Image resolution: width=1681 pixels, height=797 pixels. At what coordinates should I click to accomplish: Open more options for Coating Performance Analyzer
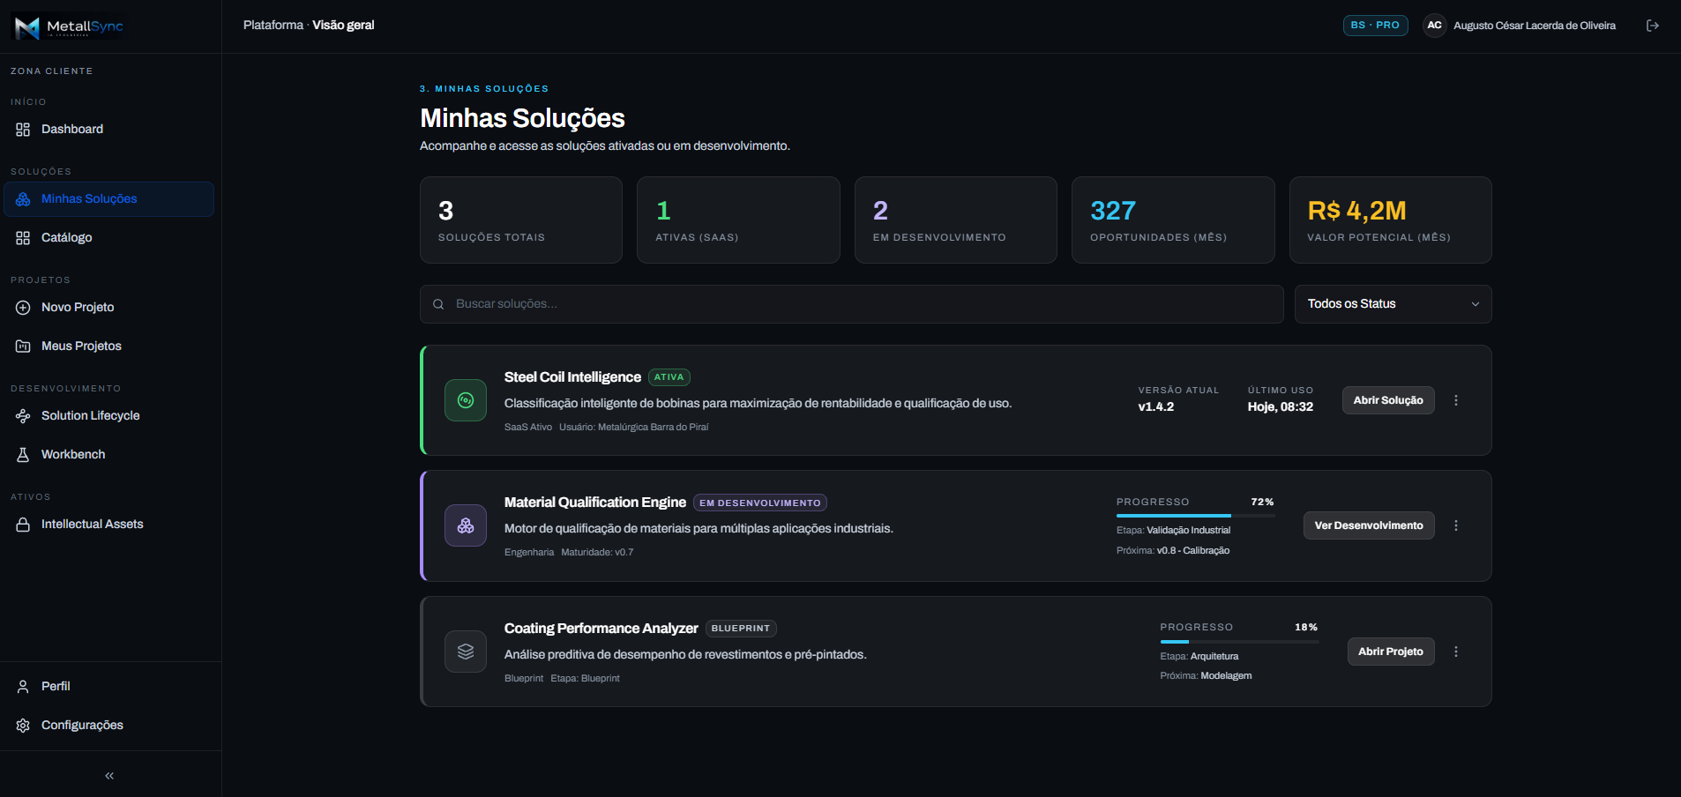click(1456, 652)
